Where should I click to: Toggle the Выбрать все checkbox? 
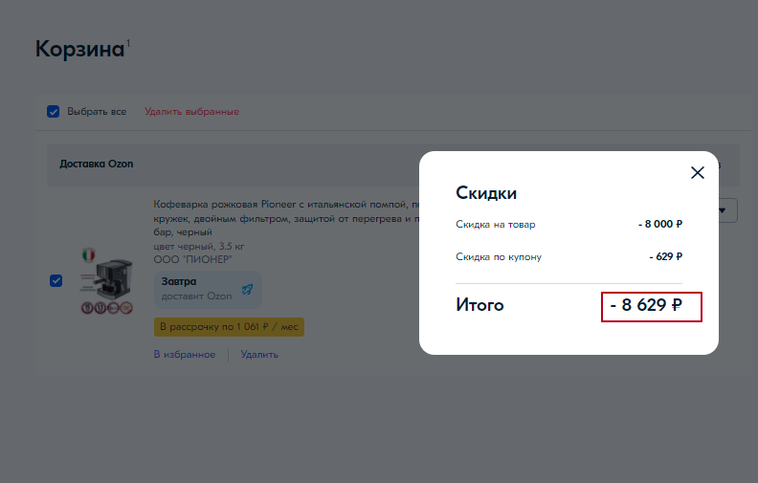[54, 112]
